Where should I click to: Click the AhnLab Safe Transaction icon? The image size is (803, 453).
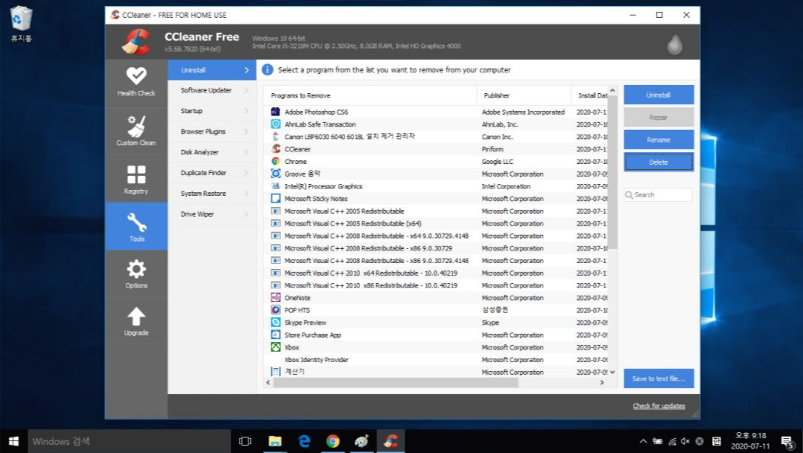(276, 124)
